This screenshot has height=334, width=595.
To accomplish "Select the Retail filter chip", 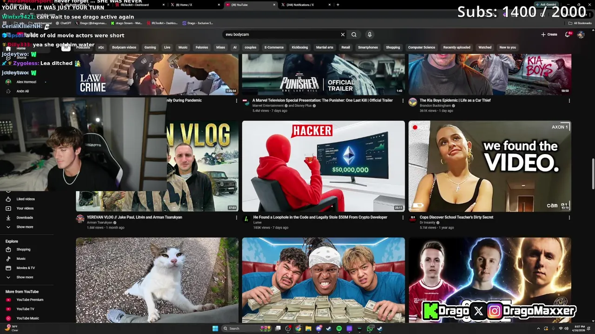I will 345,47.
